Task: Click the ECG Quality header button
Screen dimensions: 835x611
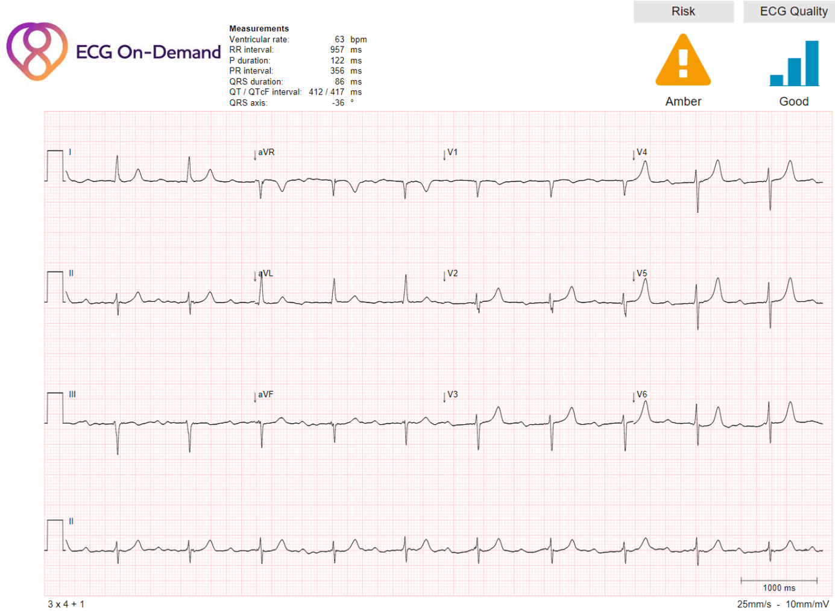Action: (x=790, y=11)
